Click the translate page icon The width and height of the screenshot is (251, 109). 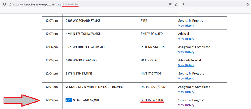tap(171, 4)
